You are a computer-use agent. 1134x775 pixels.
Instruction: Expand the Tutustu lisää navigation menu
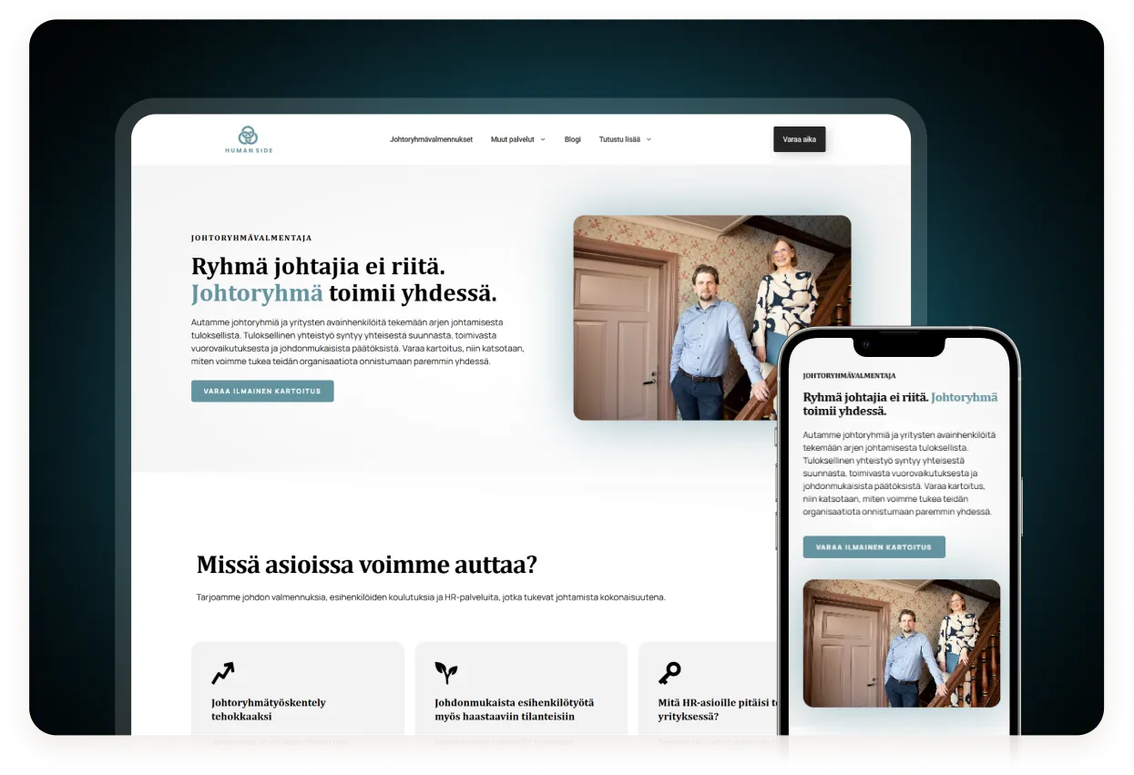coord(619,139)
